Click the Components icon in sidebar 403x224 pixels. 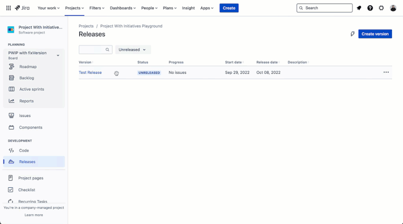pos(11,127)
